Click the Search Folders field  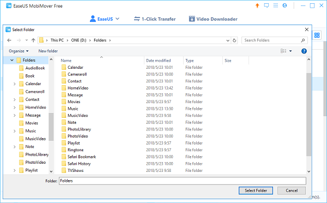point(275,40)
